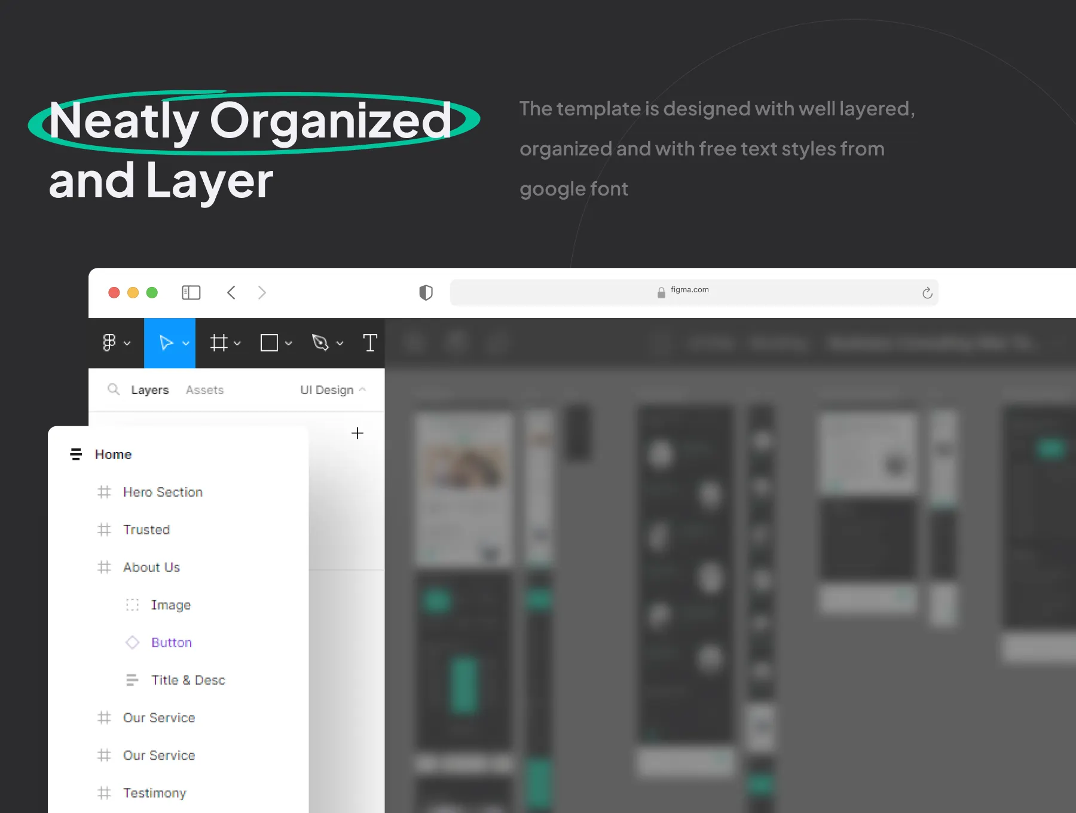Select the Frame tool in toolbar

click(x=219, y=343)
